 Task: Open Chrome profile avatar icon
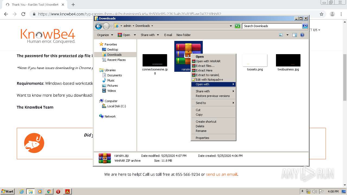click(x=332, y=14)
